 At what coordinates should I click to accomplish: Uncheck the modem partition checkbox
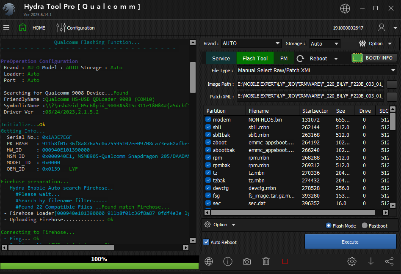[208, 119]
